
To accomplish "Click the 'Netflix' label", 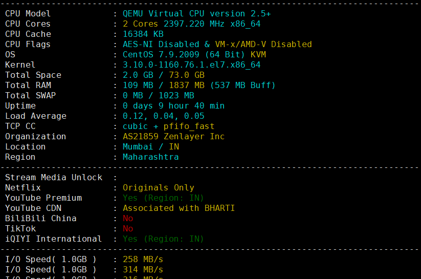I will point(23,187).
